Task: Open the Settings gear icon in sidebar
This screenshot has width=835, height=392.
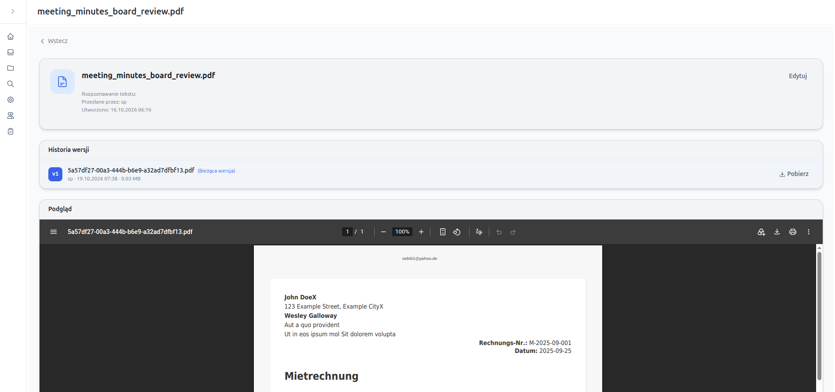Action: 11,100
